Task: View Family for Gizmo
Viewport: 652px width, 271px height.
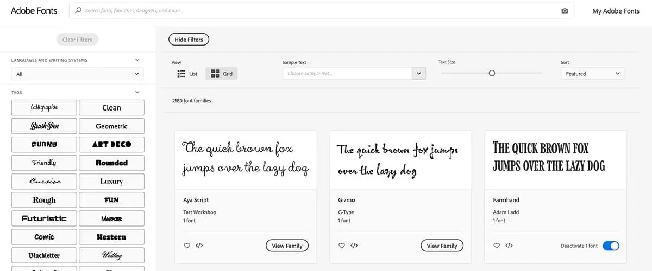Action: pyautogui.click(x=442, y=246)
